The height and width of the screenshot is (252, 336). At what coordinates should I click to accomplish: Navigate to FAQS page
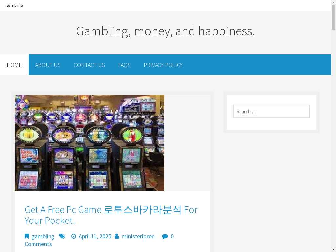click(x=124, y=65)
